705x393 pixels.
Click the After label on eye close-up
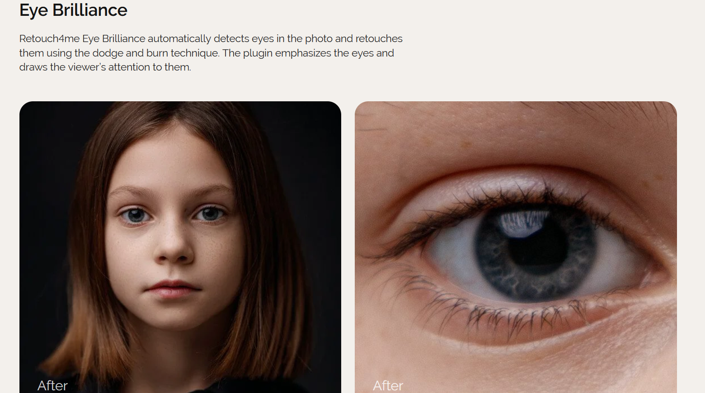(388, 385)
